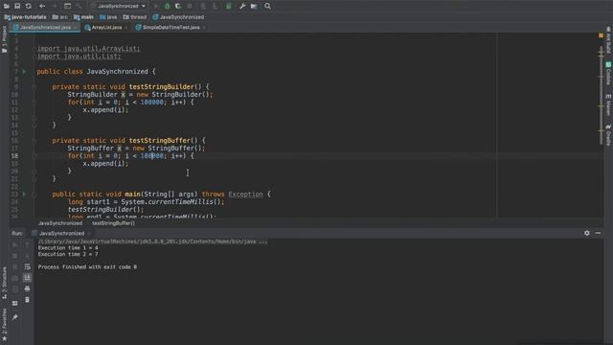This screenshot has height=345, width=613.
Task: Click src in the navigation breadcrumb
Action: (x=59, y=17)
